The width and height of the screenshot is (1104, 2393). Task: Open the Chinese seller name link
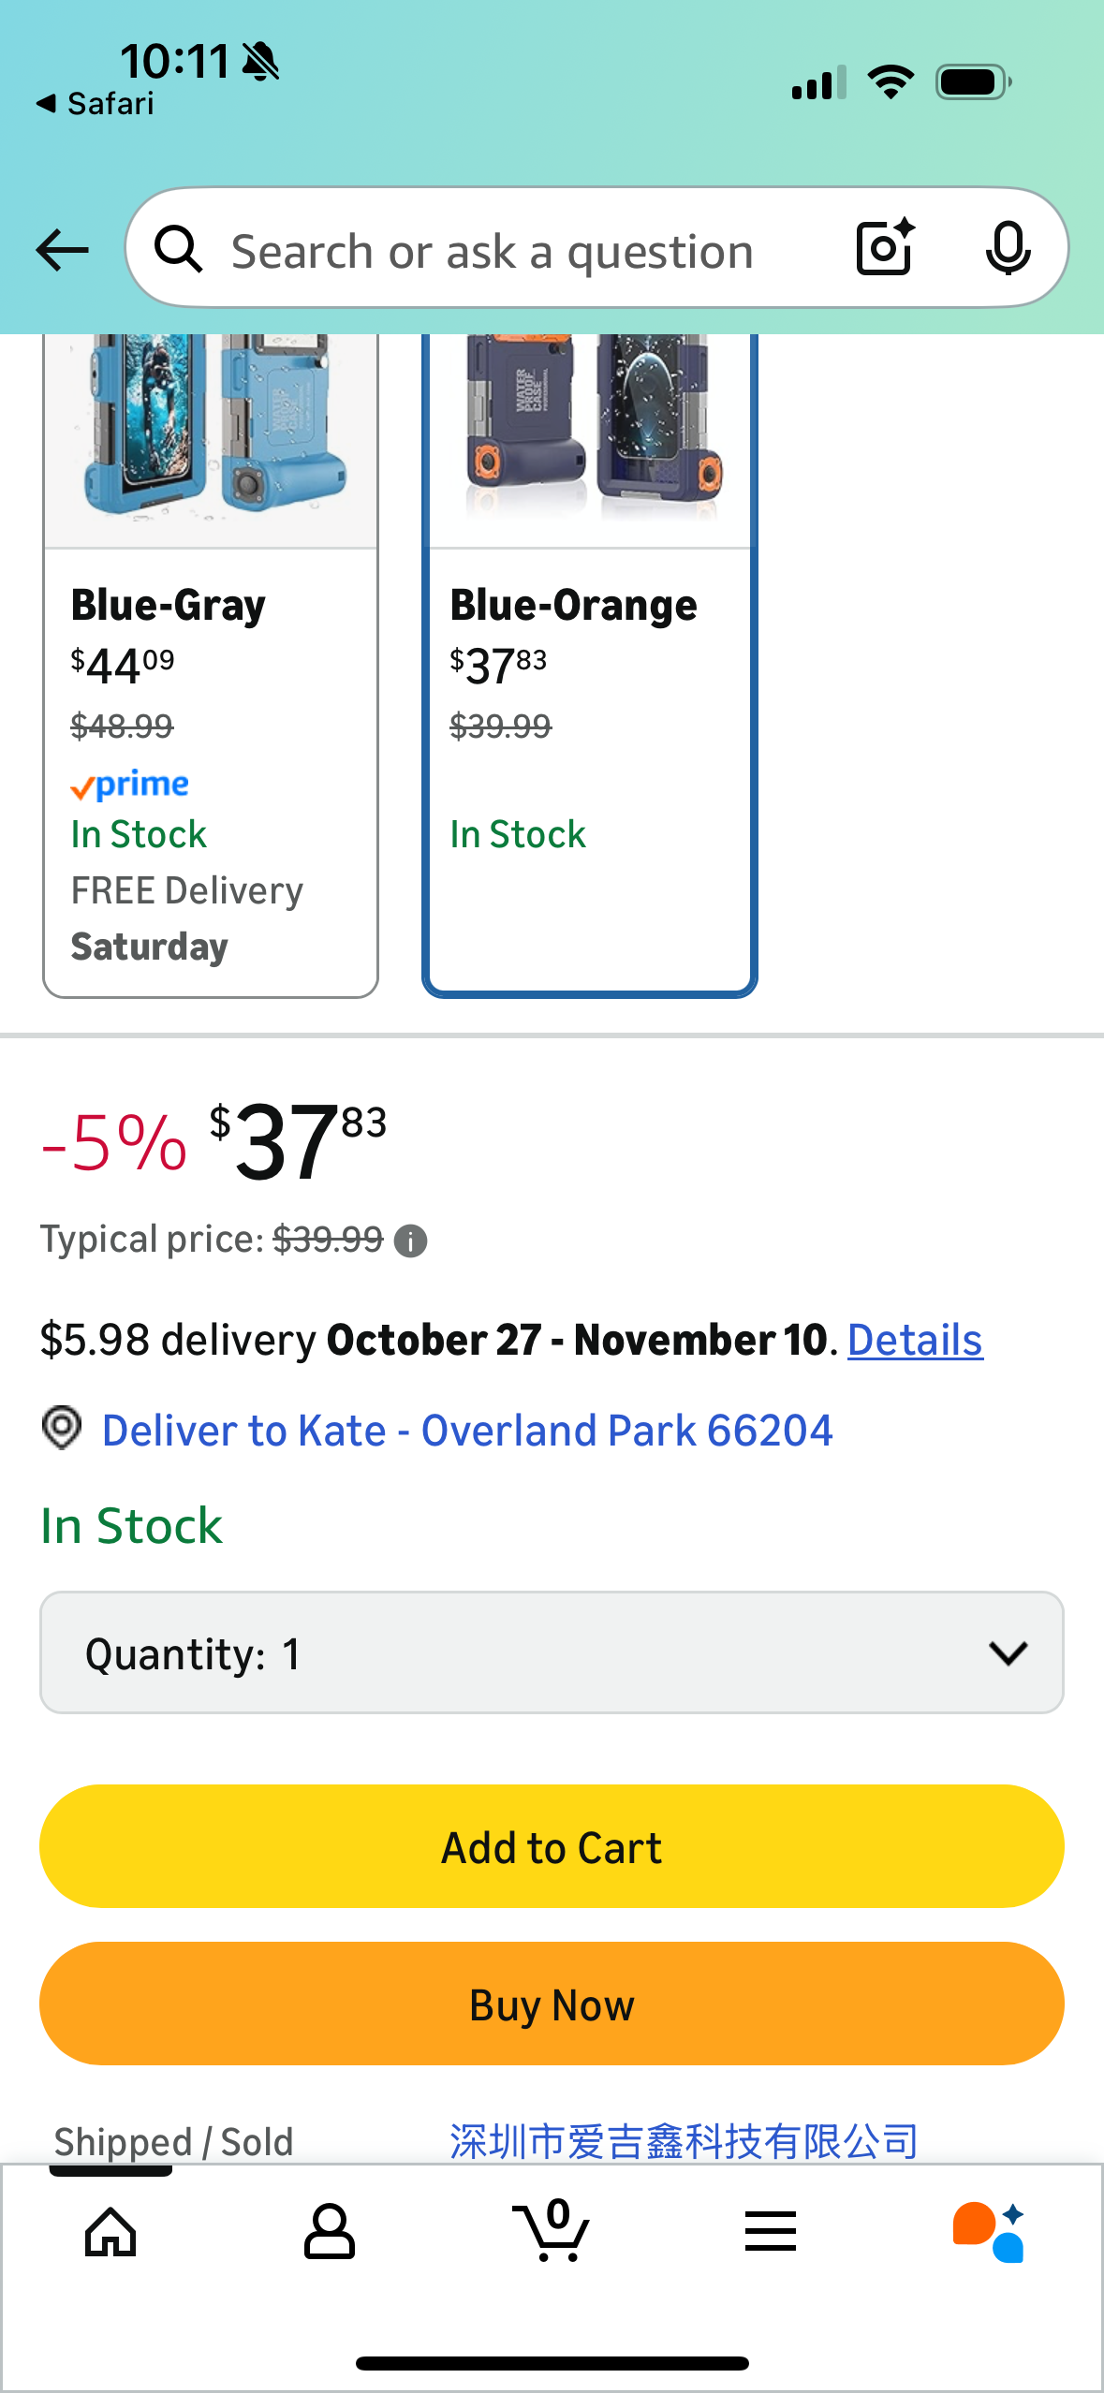pyautogui.click(x=684, y=2141)
